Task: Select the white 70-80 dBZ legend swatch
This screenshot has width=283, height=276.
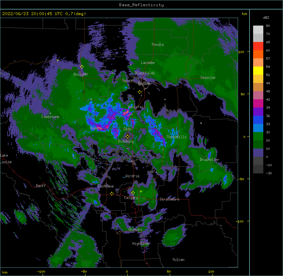Action: coord(258,30)
